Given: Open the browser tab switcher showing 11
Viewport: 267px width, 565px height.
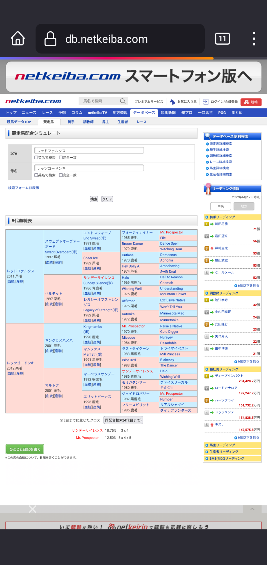Looking at the screenshot, I should [222, 38].
